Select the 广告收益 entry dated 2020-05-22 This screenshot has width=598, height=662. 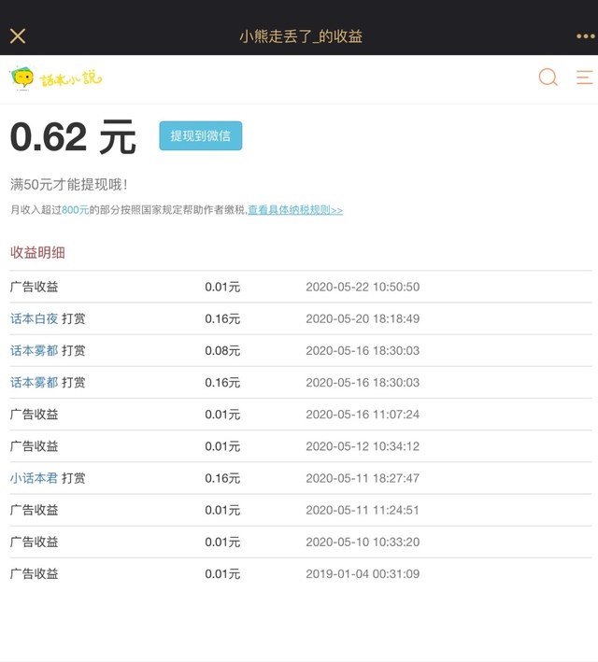point(34,287)
